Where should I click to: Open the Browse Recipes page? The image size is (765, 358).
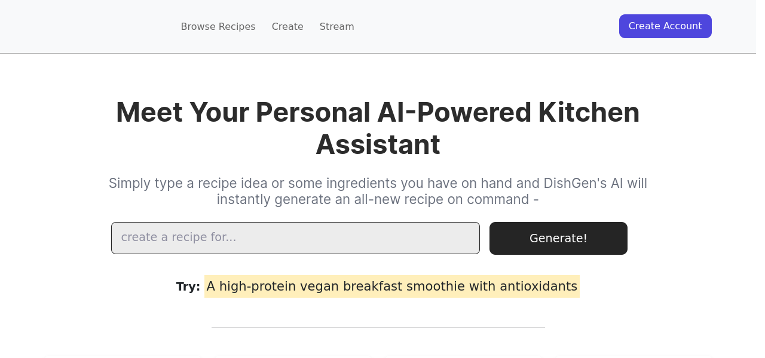pyautogui.click(x=218, y=27)
